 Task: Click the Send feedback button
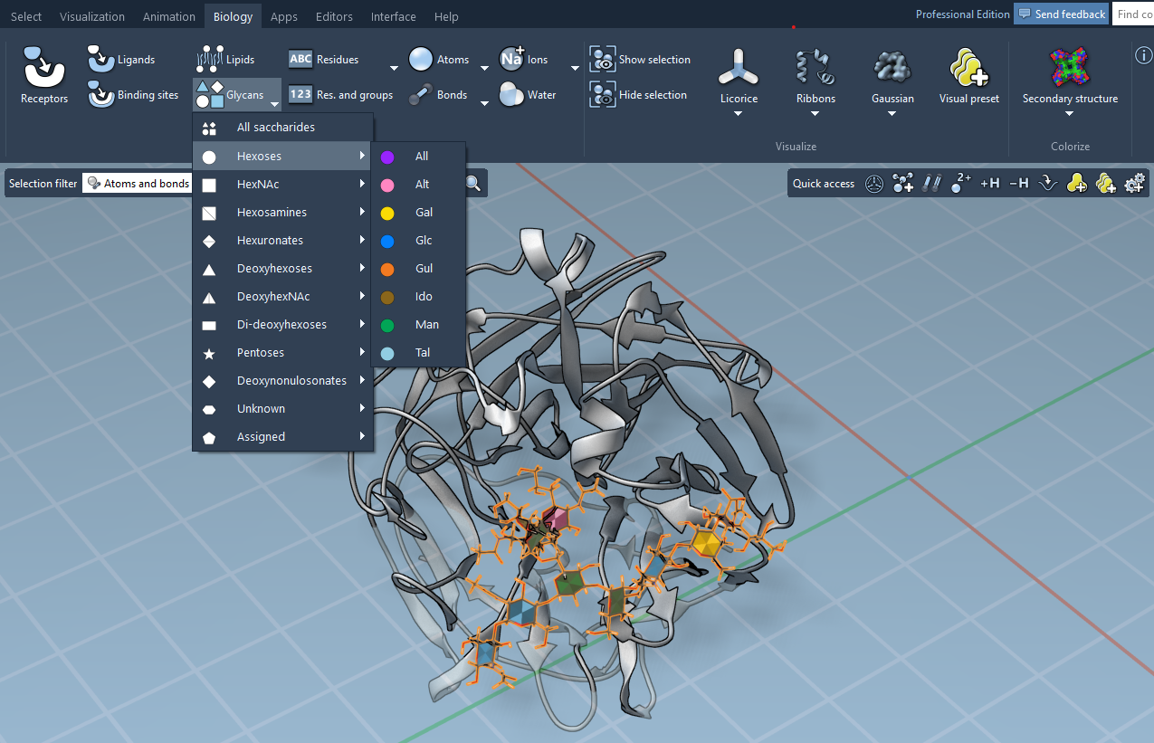(1062, 14)
